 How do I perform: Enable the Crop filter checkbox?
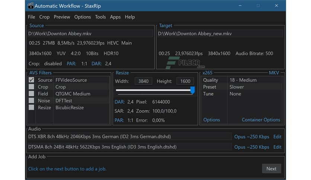pyautogui.click(x=32, y=87)
